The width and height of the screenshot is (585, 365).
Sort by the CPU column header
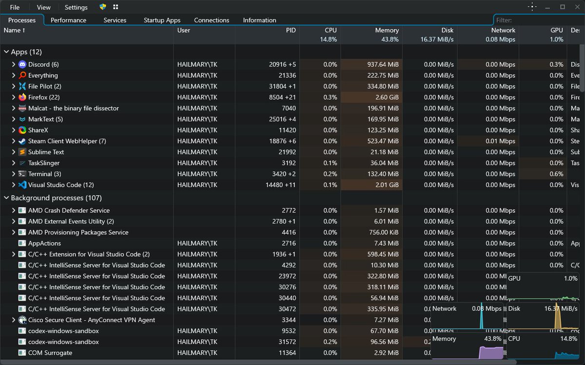point(320,35)
